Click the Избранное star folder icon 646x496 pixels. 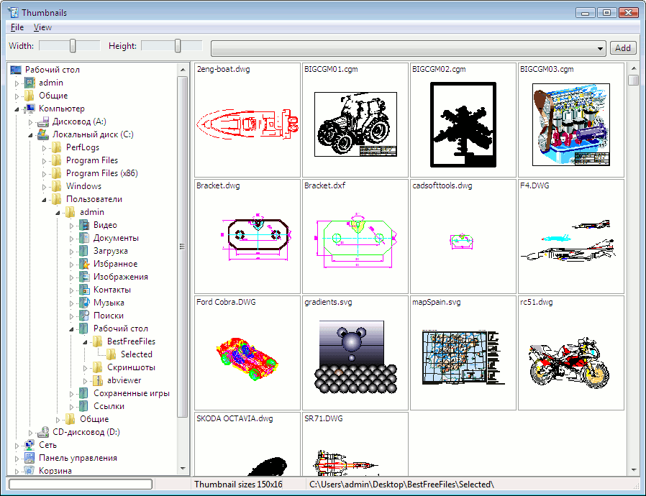point(84,264)
